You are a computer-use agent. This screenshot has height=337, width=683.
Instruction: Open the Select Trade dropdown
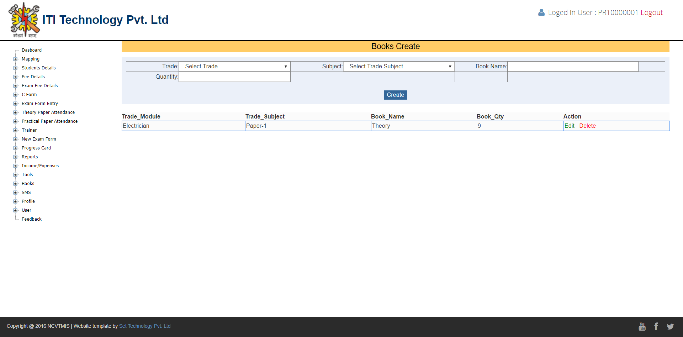coord(234,67)
